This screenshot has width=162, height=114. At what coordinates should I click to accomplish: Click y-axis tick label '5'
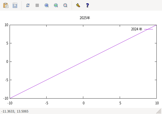tap(8, 43)
